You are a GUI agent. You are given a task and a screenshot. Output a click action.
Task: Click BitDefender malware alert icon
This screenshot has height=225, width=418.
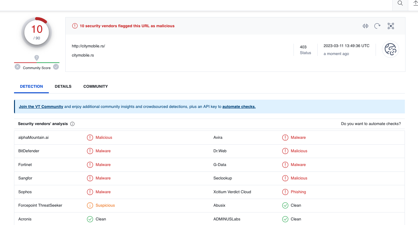click(x=90, y=151)
